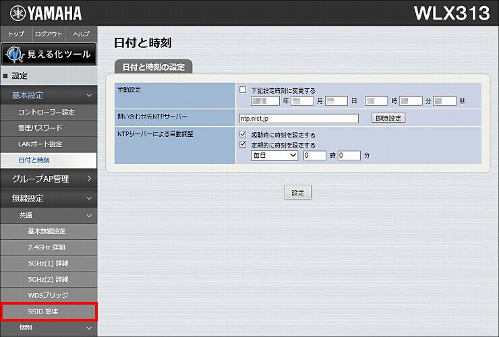
Task: Click the year (年) input field
Action: pos(265,101)
